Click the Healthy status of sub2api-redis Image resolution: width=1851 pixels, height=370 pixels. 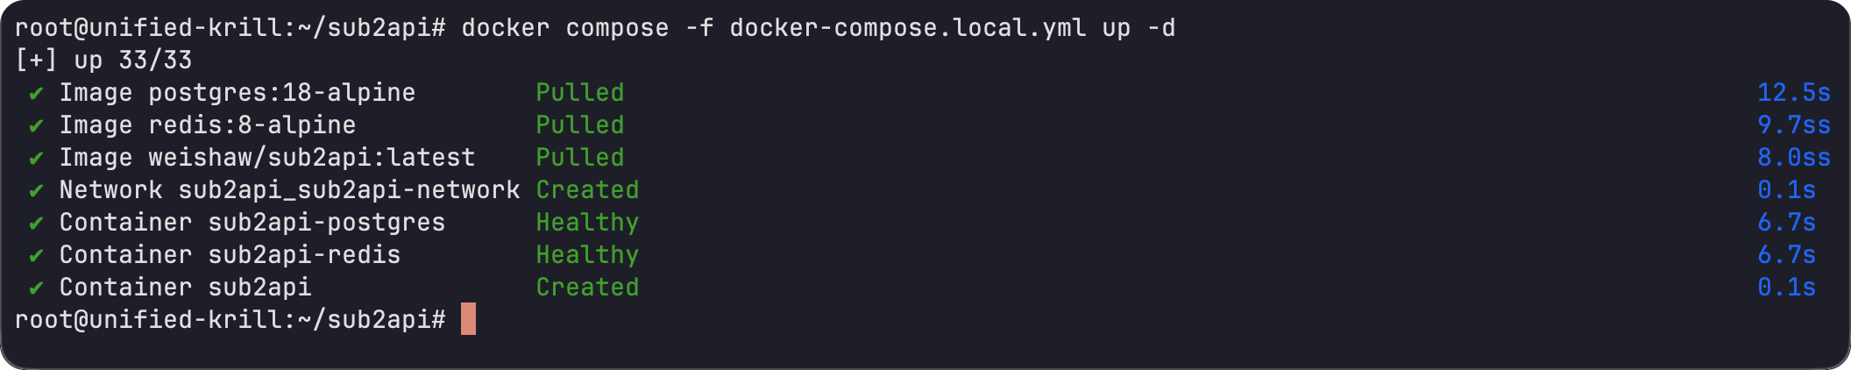[587, 255]
